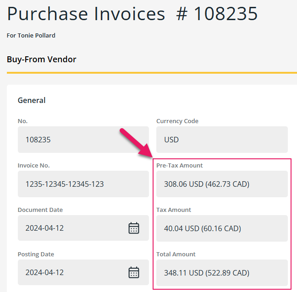Click the Purchase Invoices # 108235 title
The width and height of the screenshot is (297, 292).
click(132, 14)
